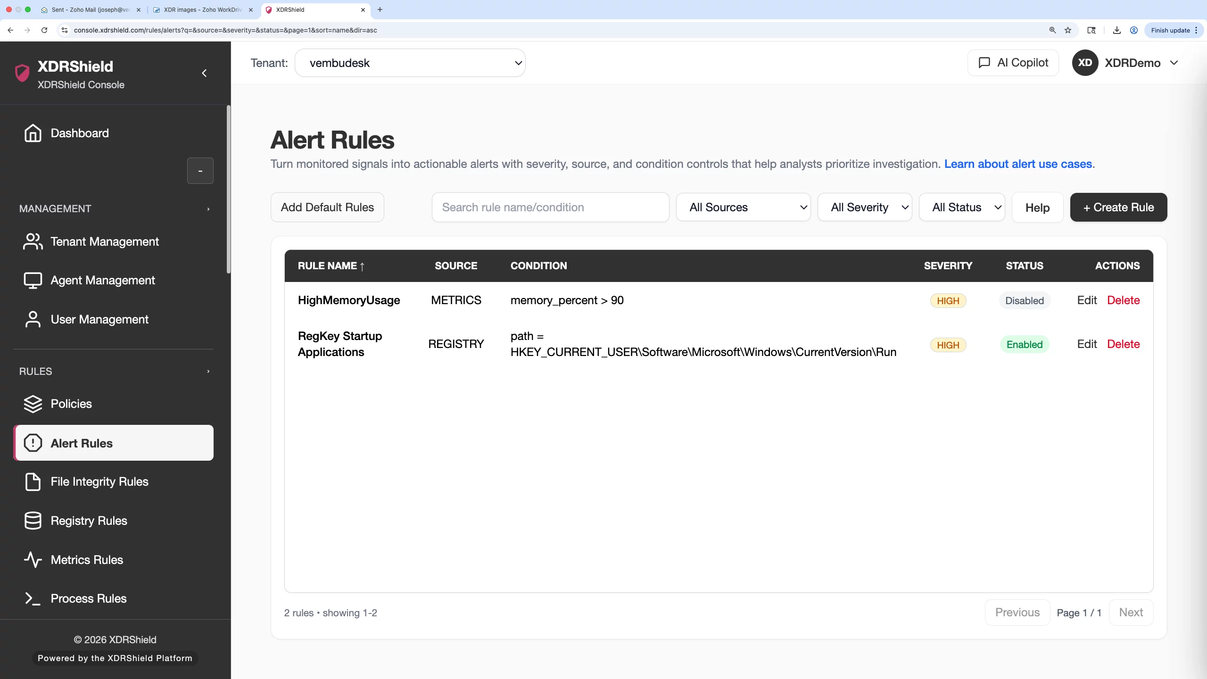Click the XDRShield shield logo icon
This screenshot has width=1207, height=679.
[22, 73]
